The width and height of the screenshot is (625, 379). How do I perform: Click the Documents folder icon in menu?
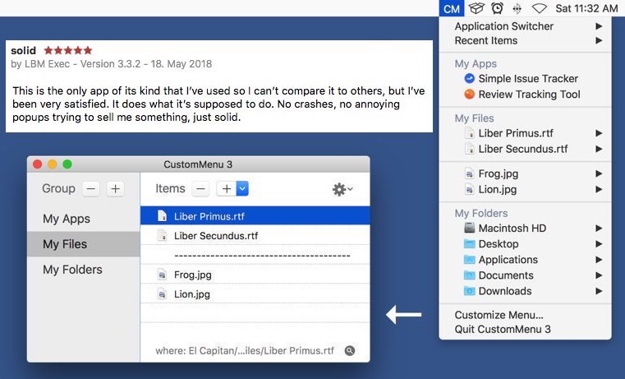click(x=470, y=275)
